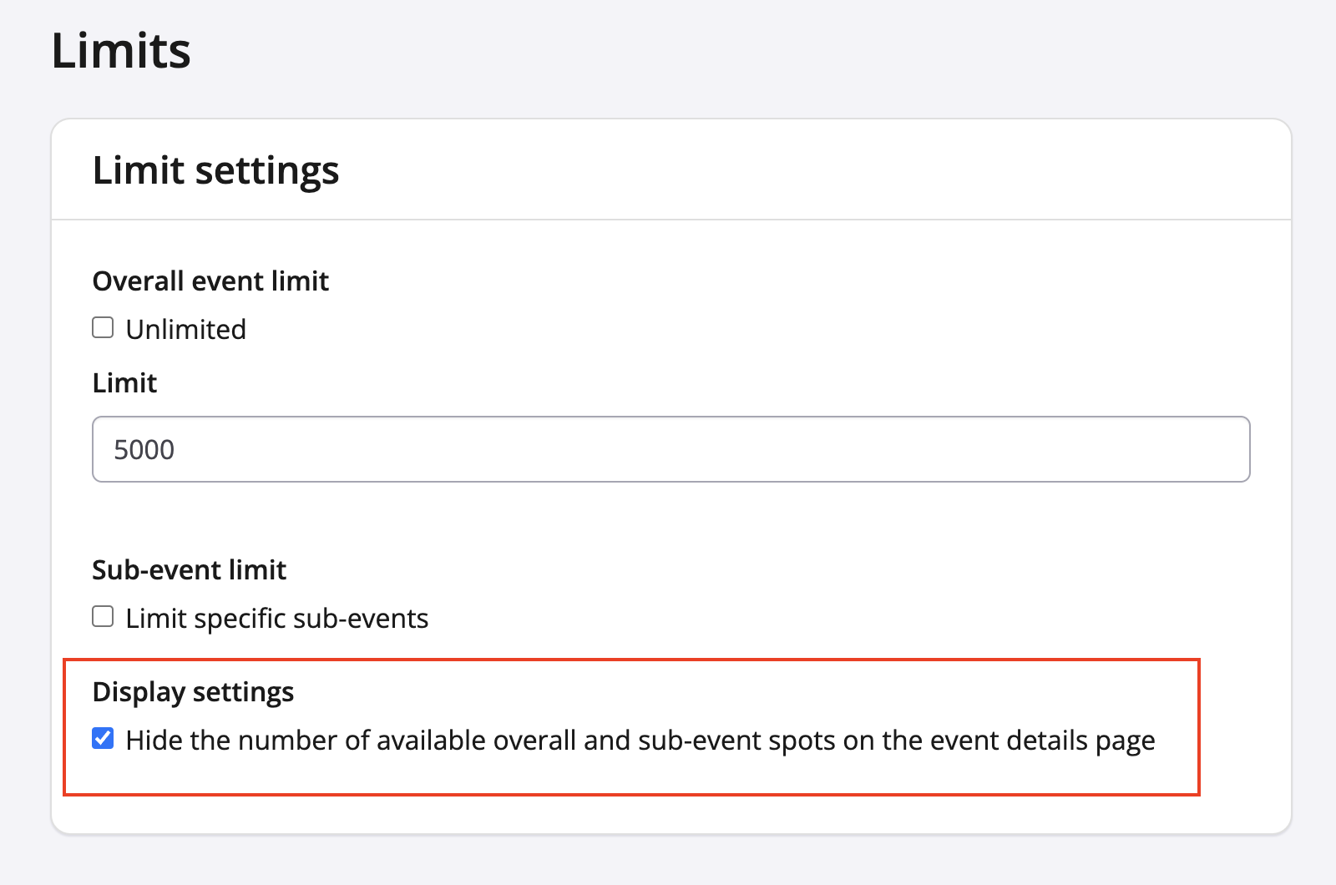Click the "Display settings" section heading
The height and width of the screenshot is (885, 1336).
click(x=193, y=692)
